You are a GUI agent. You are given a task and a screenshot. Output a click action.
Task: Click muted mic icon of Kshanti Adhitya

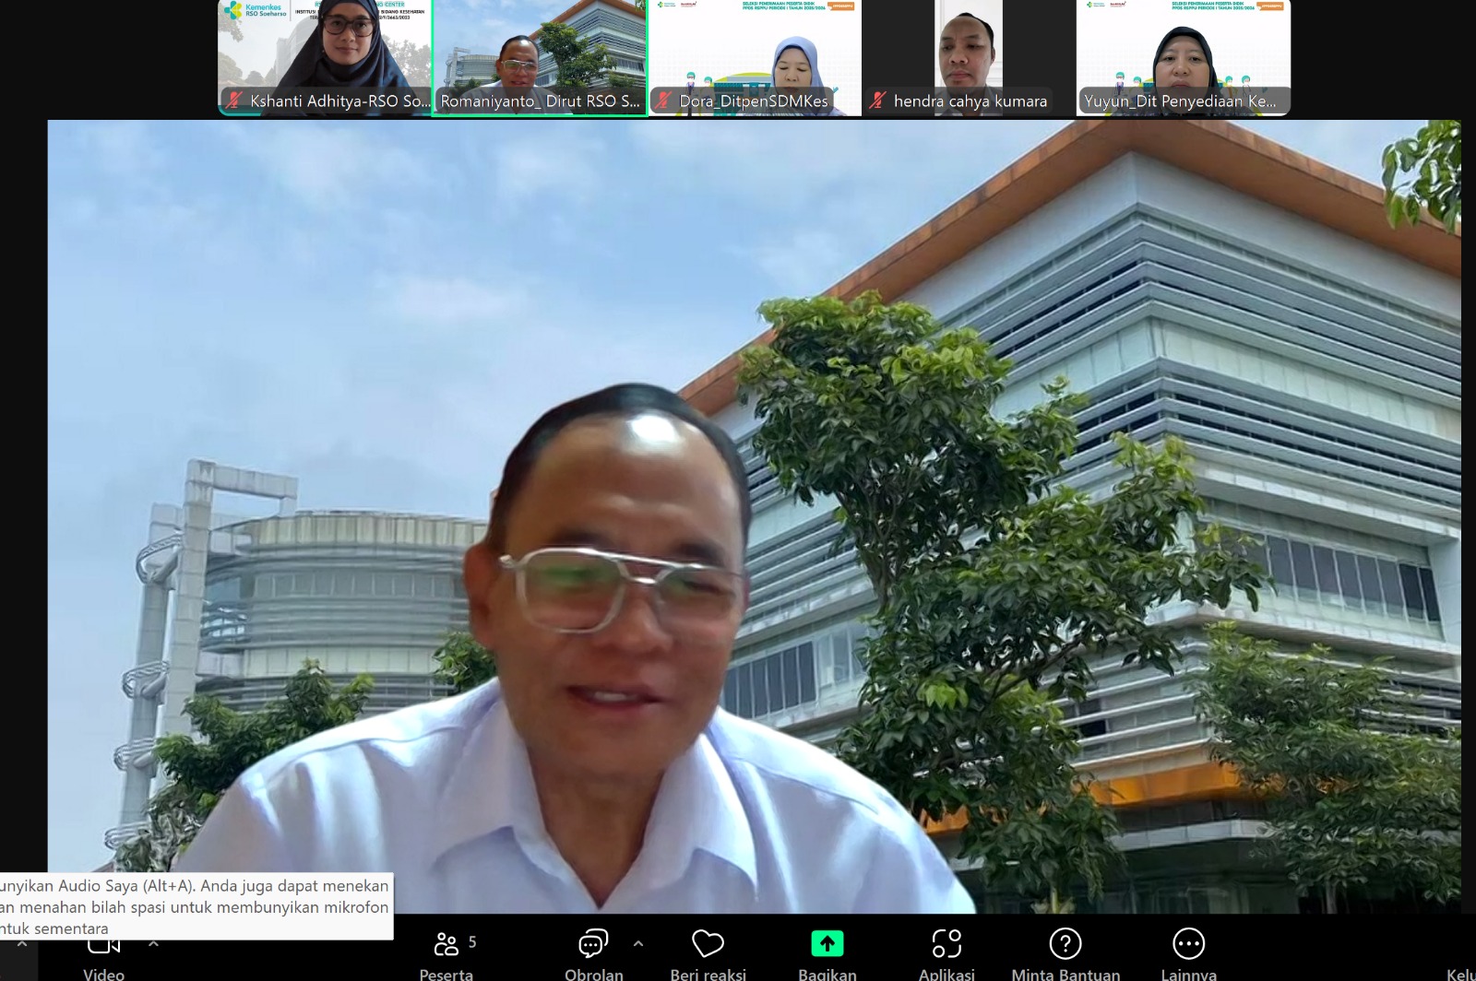point(234,100)
